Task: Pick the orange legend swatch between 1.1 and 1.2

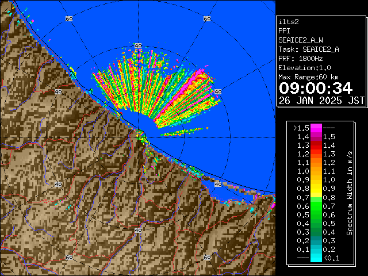Action: coord(316,163)
